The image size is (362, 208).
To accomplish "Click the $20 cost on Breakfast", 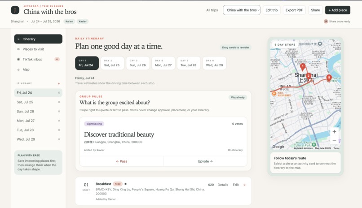I will tap(211, 185).
